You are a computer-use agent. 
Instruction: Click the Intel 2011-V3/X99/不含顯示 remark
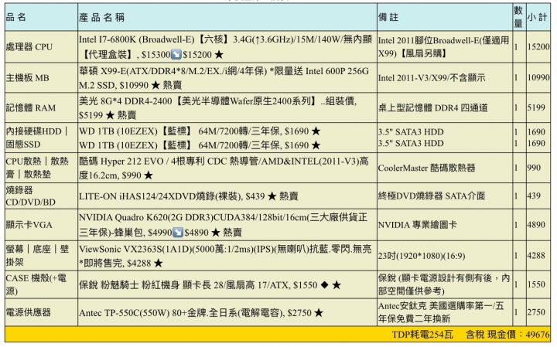coord(432,78)
